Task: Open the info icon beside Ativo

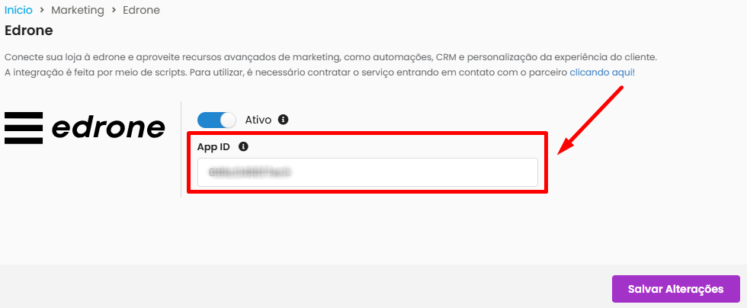Action: tap(284, 120)
